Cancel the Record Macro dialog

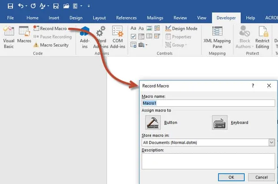pyautogui.click(x=261, y=177)
